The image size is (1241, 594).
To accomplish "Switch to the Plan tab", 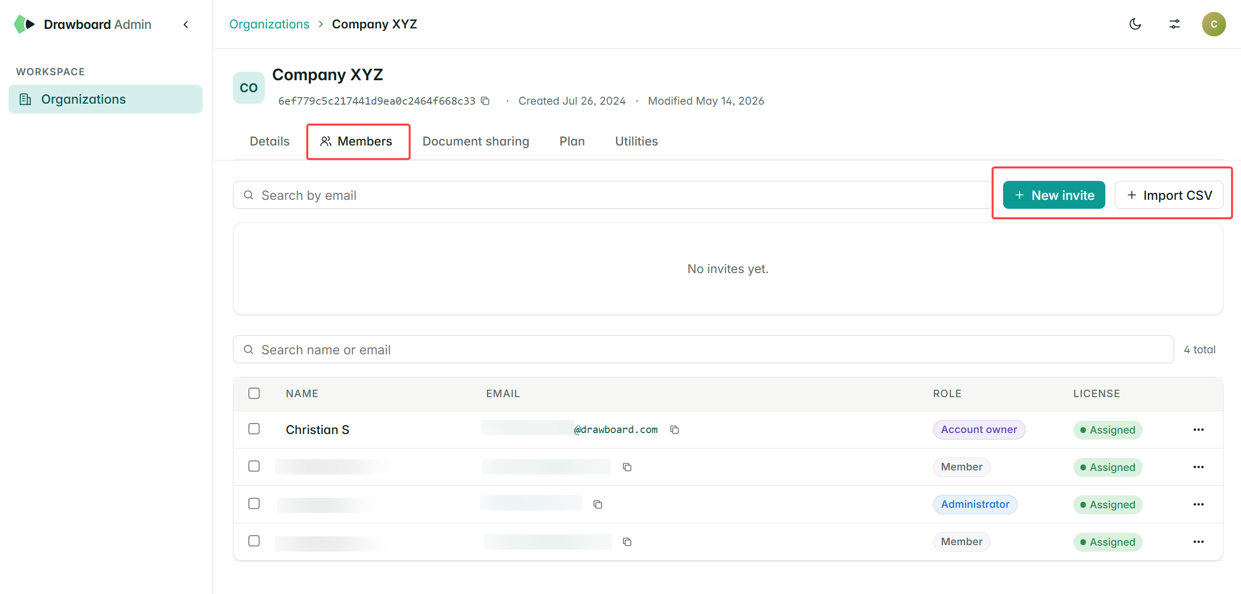I will point(572,142).
